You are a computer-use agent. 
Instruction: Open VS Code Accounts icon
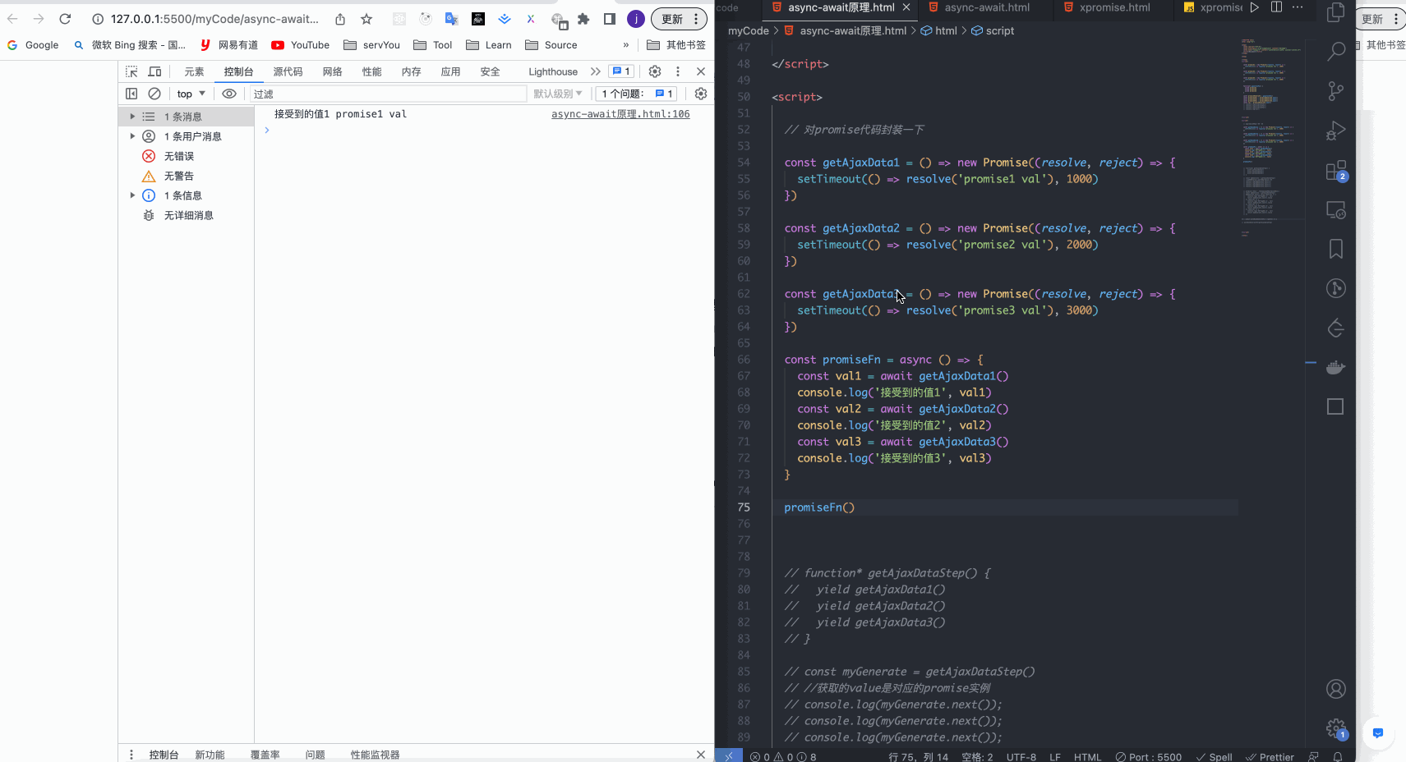click(1336, 689)
